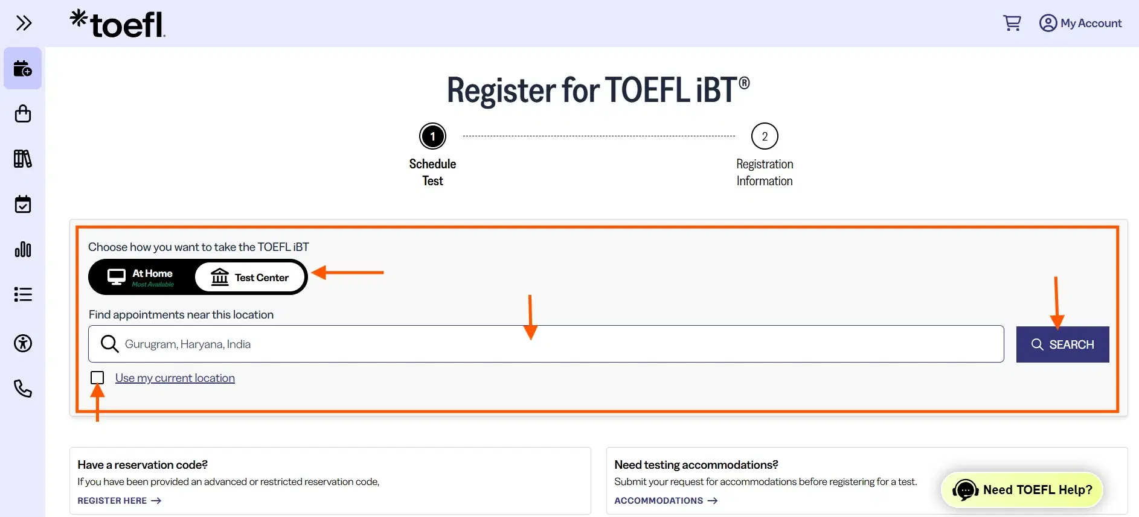Switch to the Test Center option
This screenshot has height=517, width=1139.
tap(250, 277)
